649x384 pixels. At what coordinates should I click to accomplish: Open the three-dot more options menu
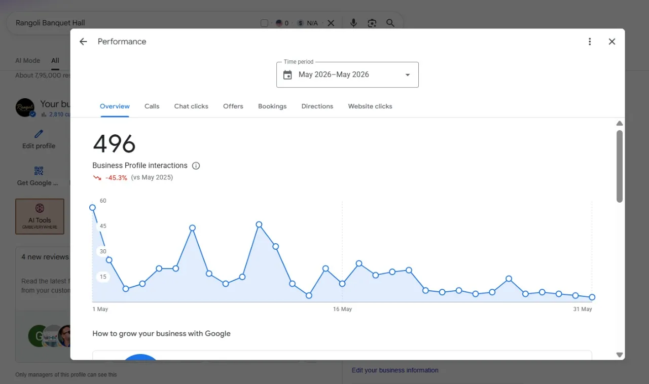590,42
